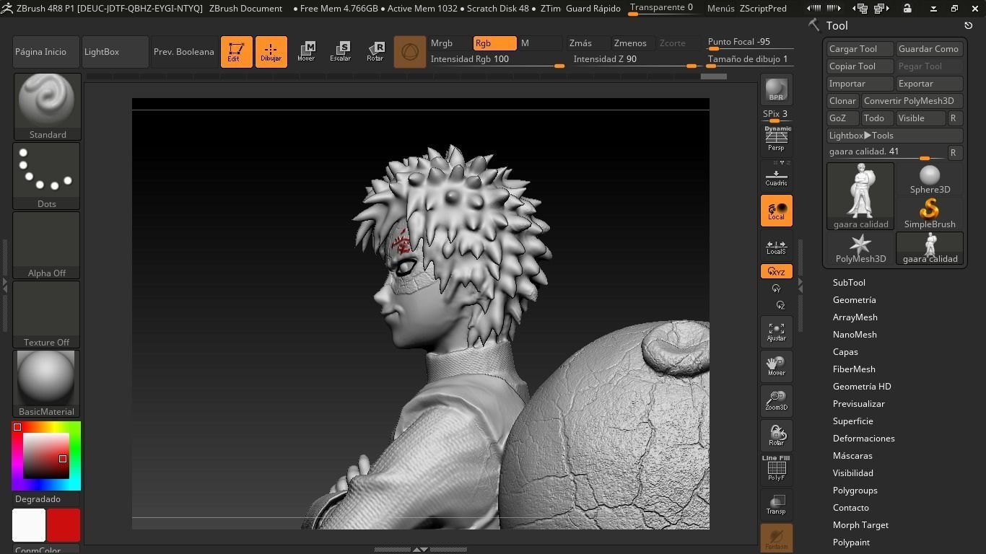Click Importar button
Viewport: 986px width, 554px height.
(860, 84)
